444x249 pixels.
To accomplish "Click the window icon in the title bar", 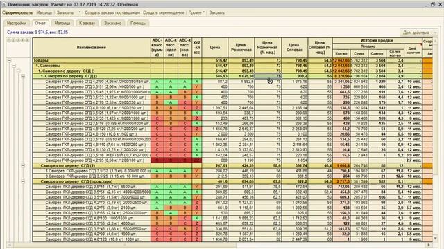I will (x=3, y=5).
